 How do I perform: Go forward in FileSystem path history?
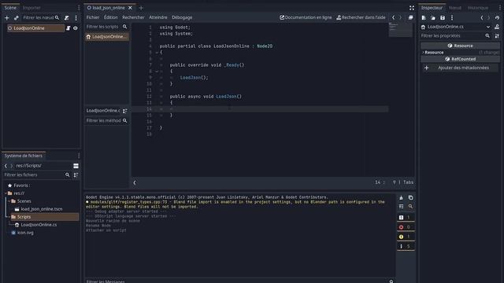click(x=12, y=166)
